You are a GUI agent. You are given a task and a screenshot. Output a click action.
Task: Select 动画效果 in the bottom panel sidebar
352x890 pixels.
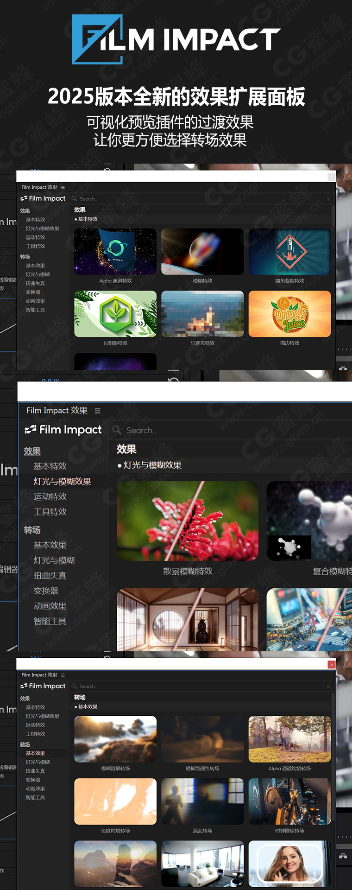click(x=35, y=788)
